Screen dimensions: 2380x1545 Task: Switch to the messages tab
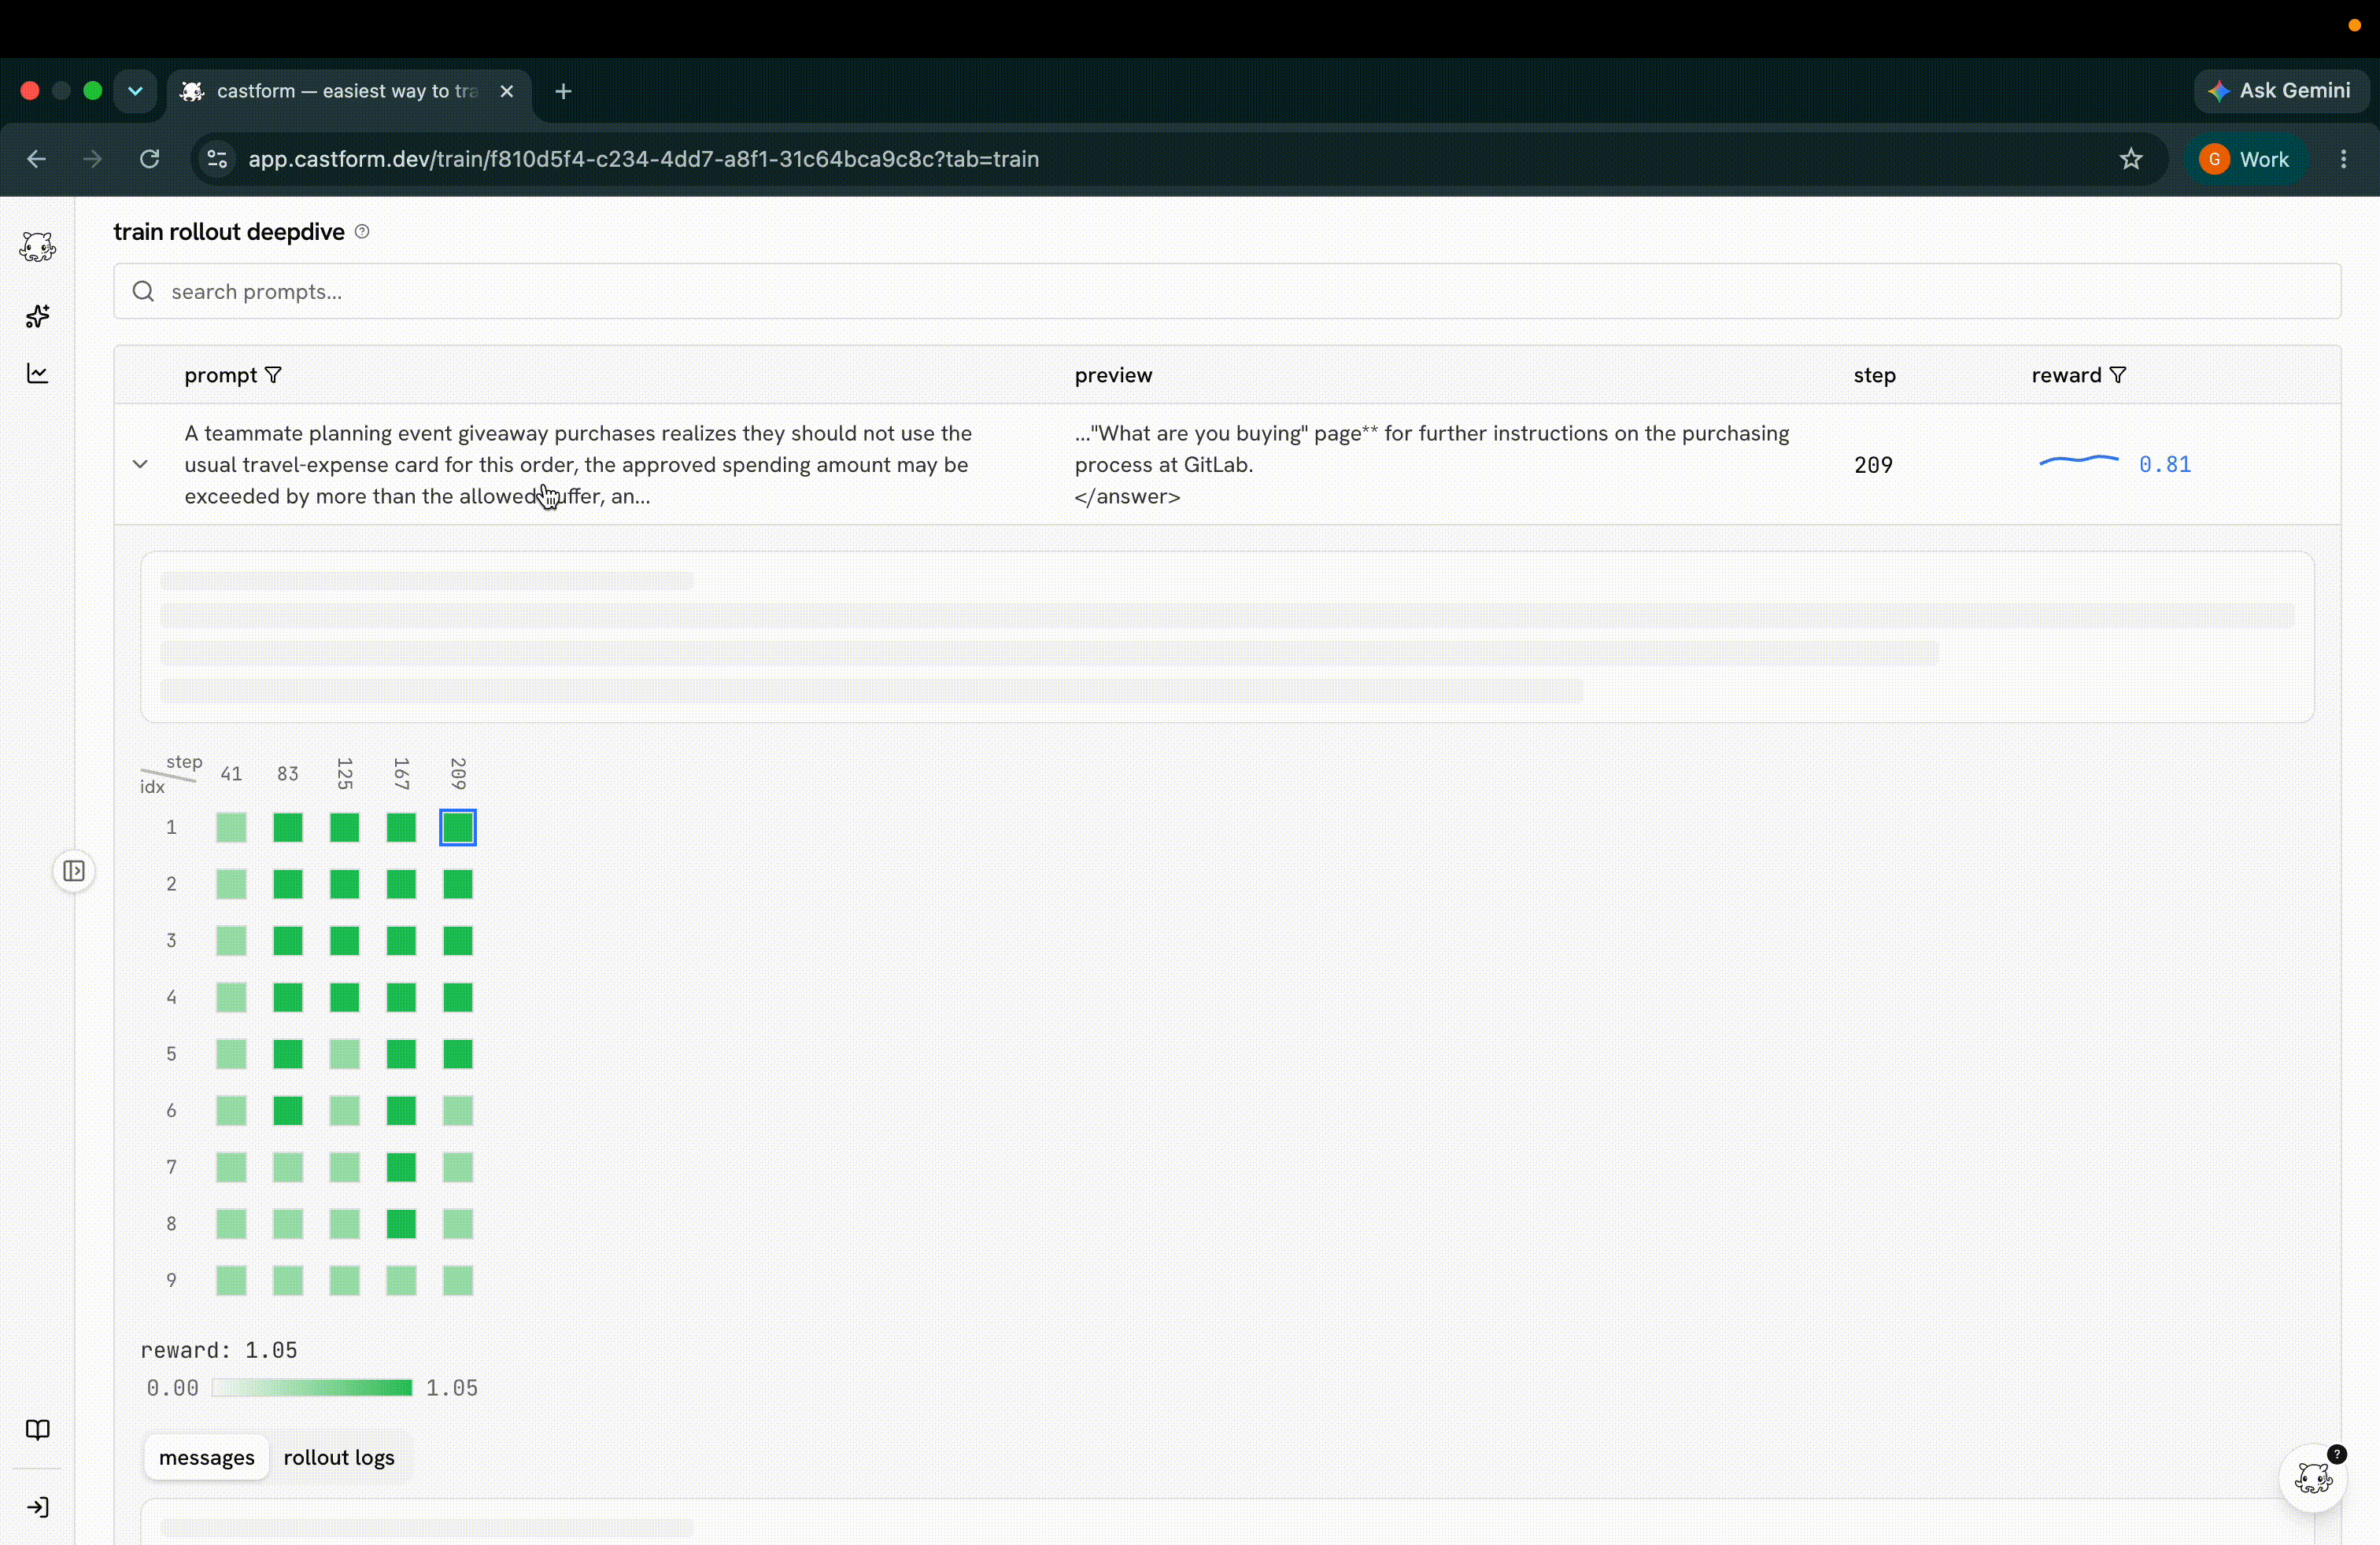207,1457
